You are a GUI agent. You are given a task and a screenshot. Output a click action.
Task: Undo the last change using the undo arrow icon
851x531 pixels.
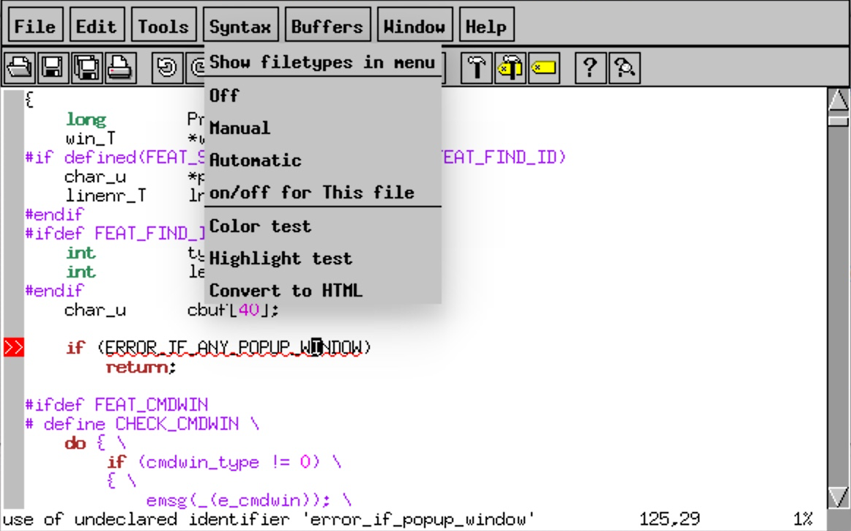point(167,67)
